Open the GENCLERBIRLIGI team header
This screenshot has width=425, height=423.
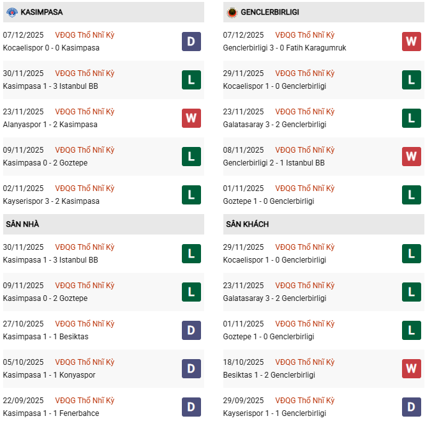point(271,12)
